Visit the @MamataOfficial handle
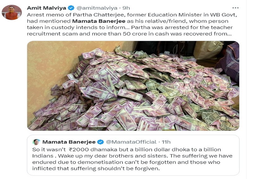The width and height of the screenshot is (254, 179). 131,142
